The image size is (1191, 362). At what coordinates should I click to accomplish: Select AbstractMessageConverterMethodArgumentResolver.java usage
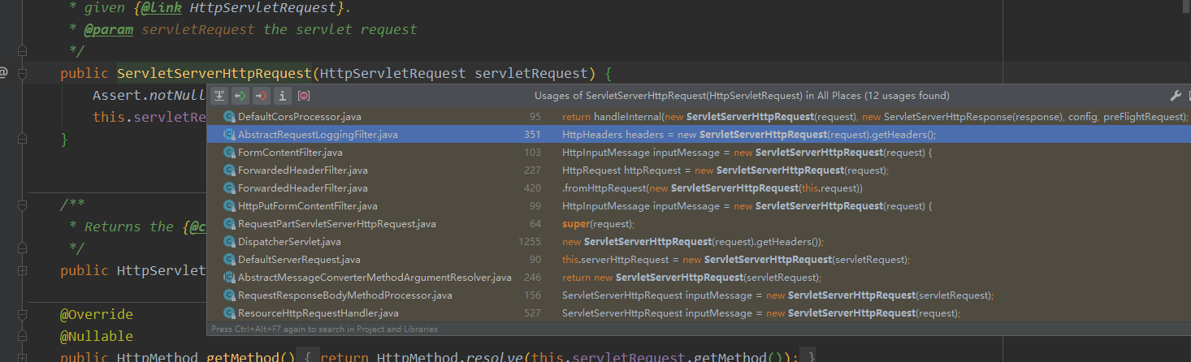(x=374, y=278)
